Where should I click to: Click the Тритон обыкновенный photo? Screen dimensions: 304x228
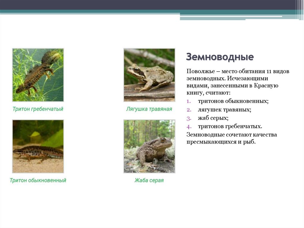[x=38, y=147]
